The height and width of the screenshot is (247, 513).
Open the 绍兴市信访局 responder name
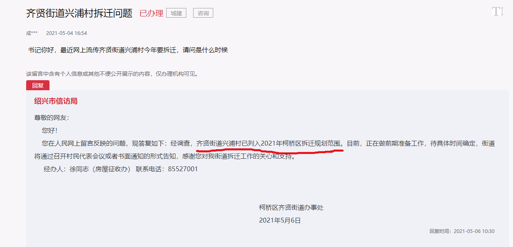(56, 101)
